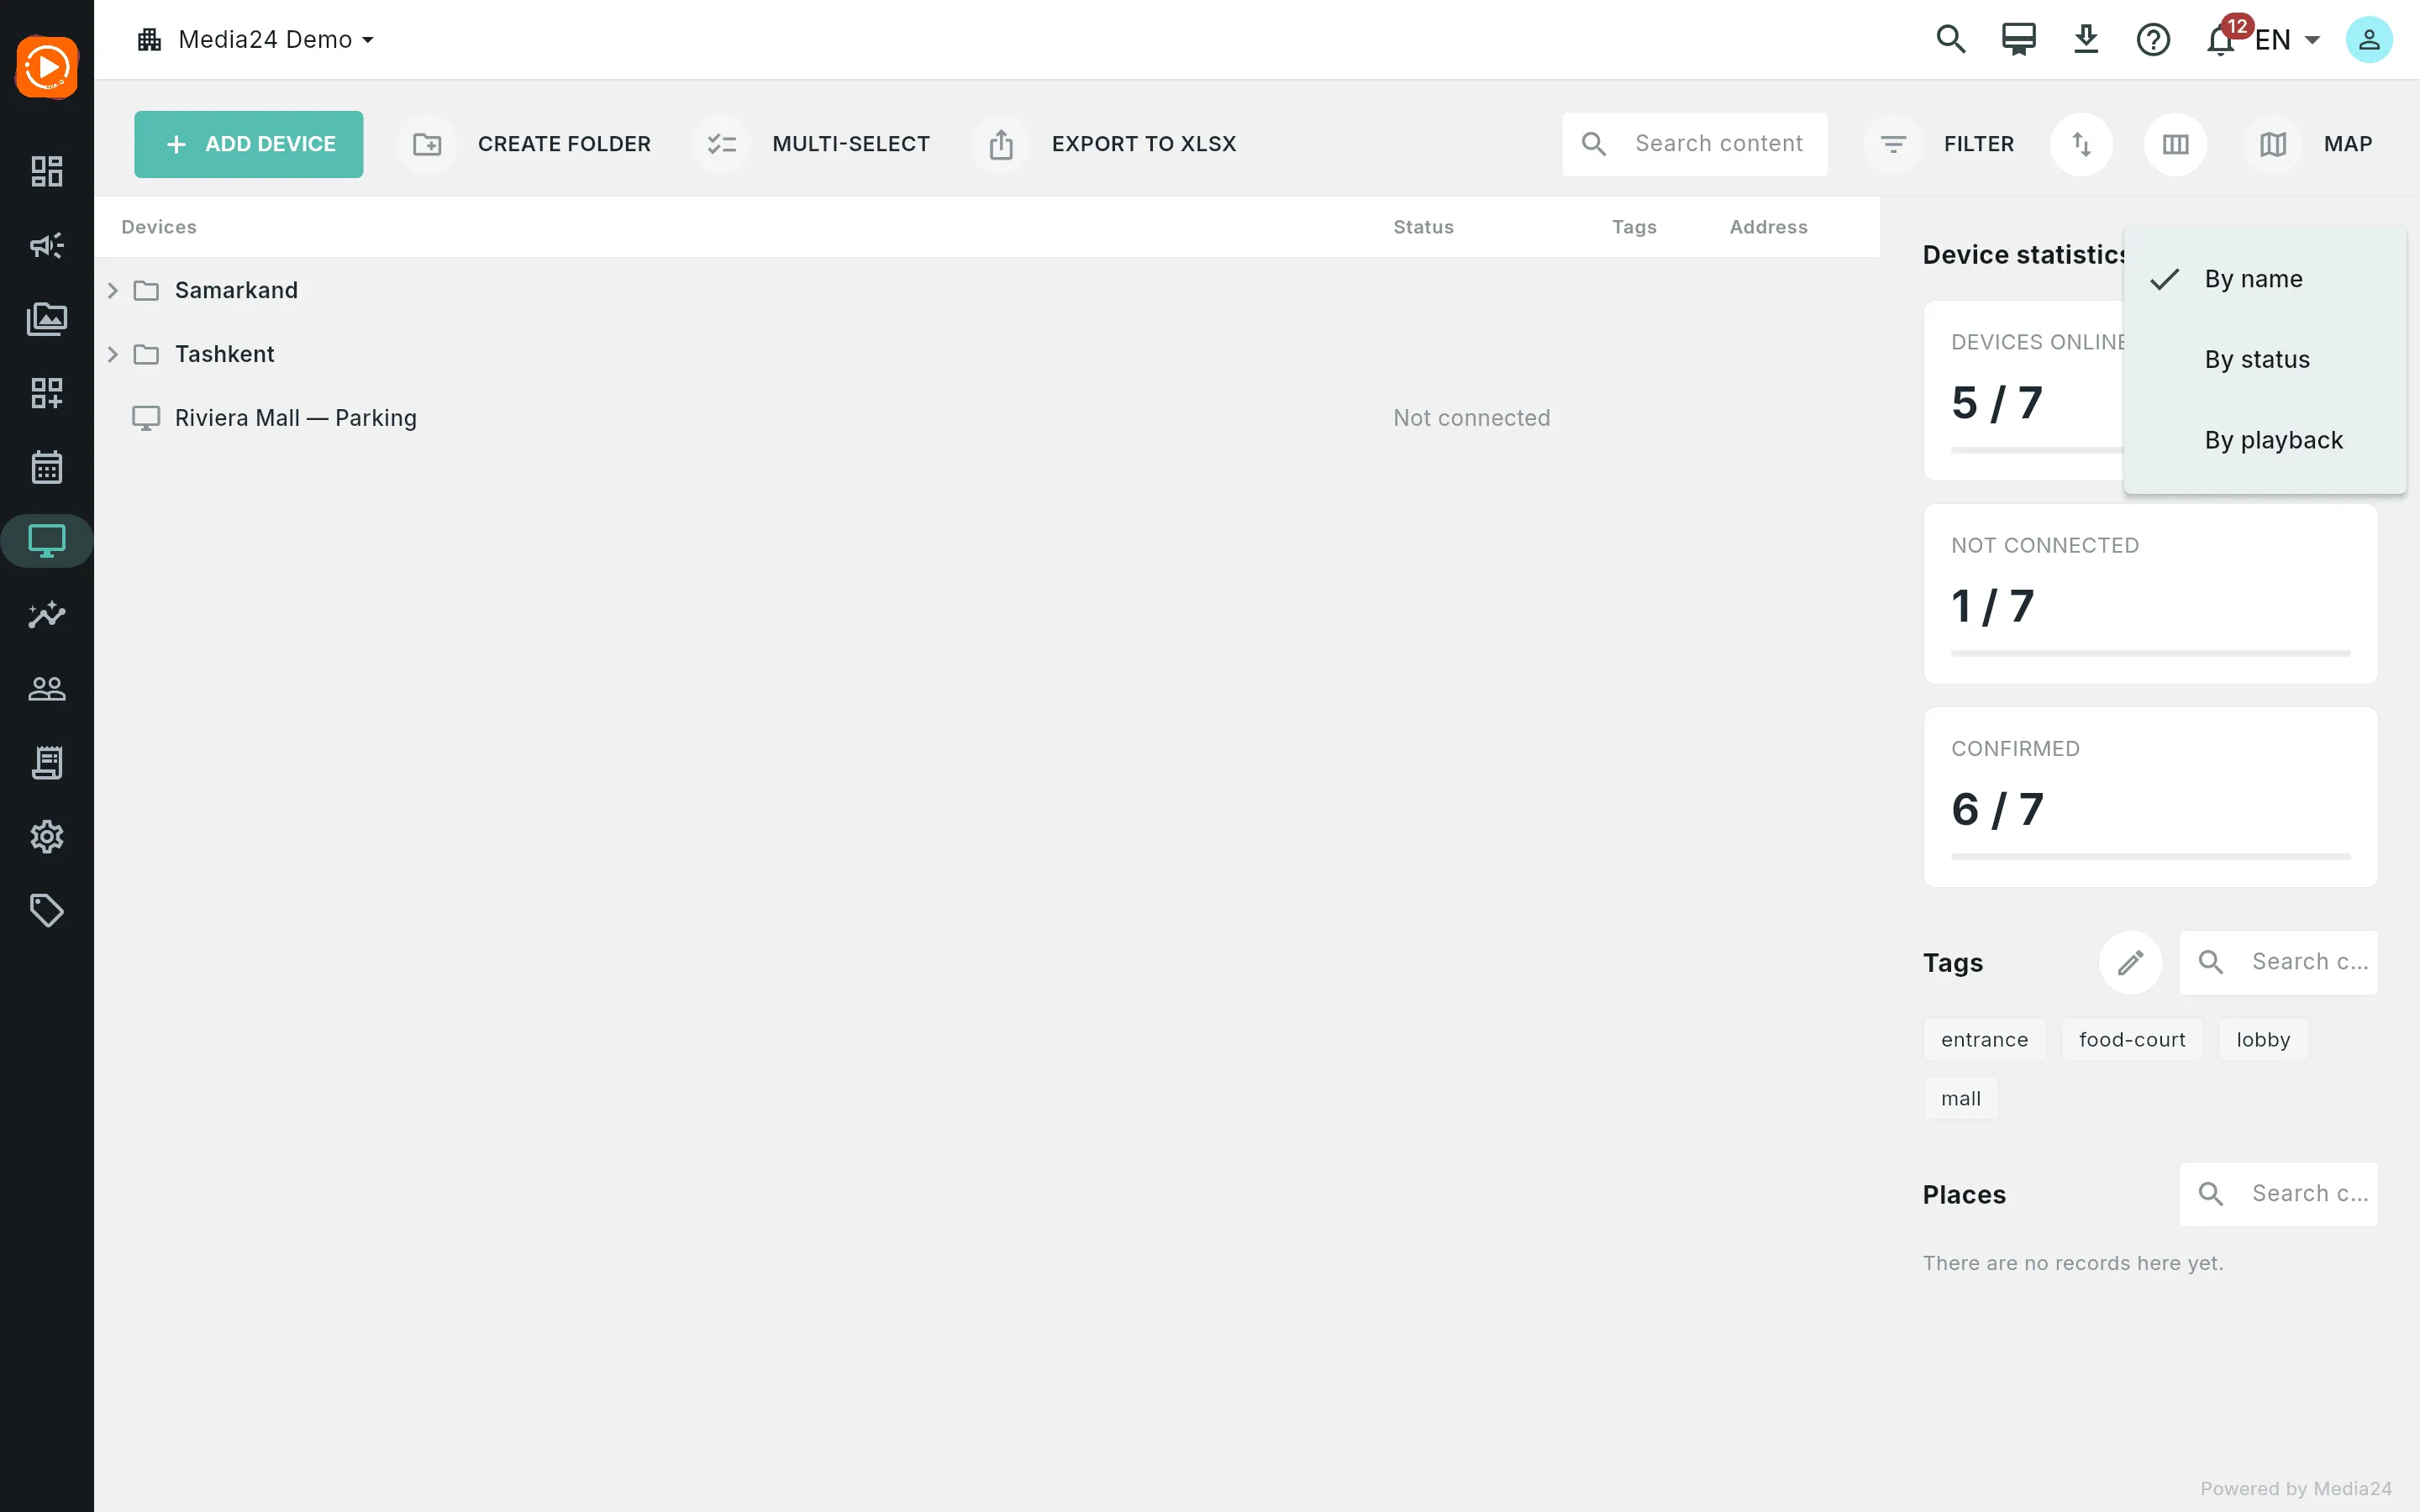Click the Confirmed statistics card
The image size is (2420, 1512).
point(2150,797)
